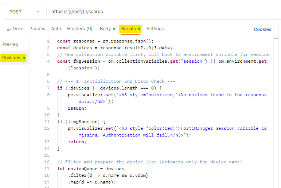Switch to the Auth tab
Image resolution: width=281 pixels, height=188 pixels.
56,29
